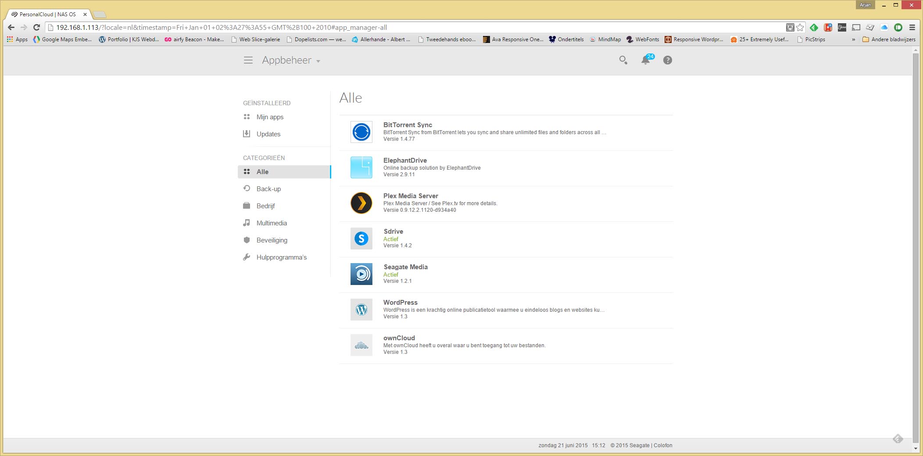Screen dimensions: 923x456
Task: Open a new browser tab
Action: point(100,15)
